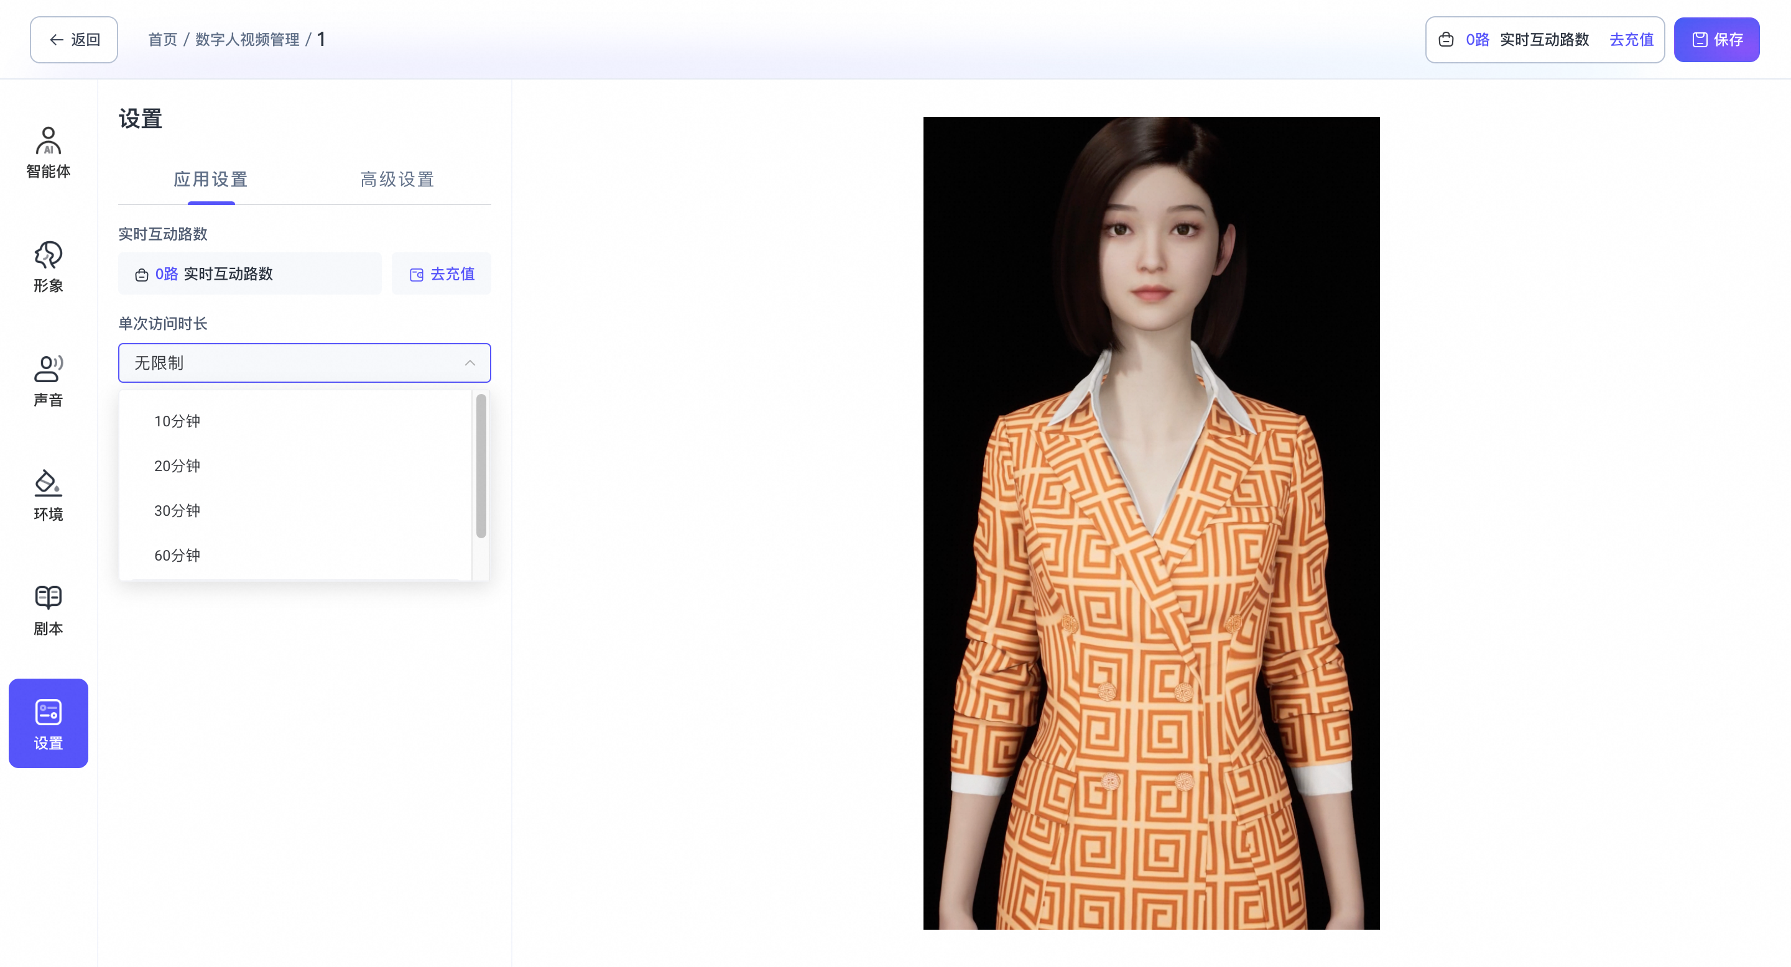Viewport: 1791px width, 967px height.
Task: Click the bag icon in top bar
Action: pos(1446,40)
